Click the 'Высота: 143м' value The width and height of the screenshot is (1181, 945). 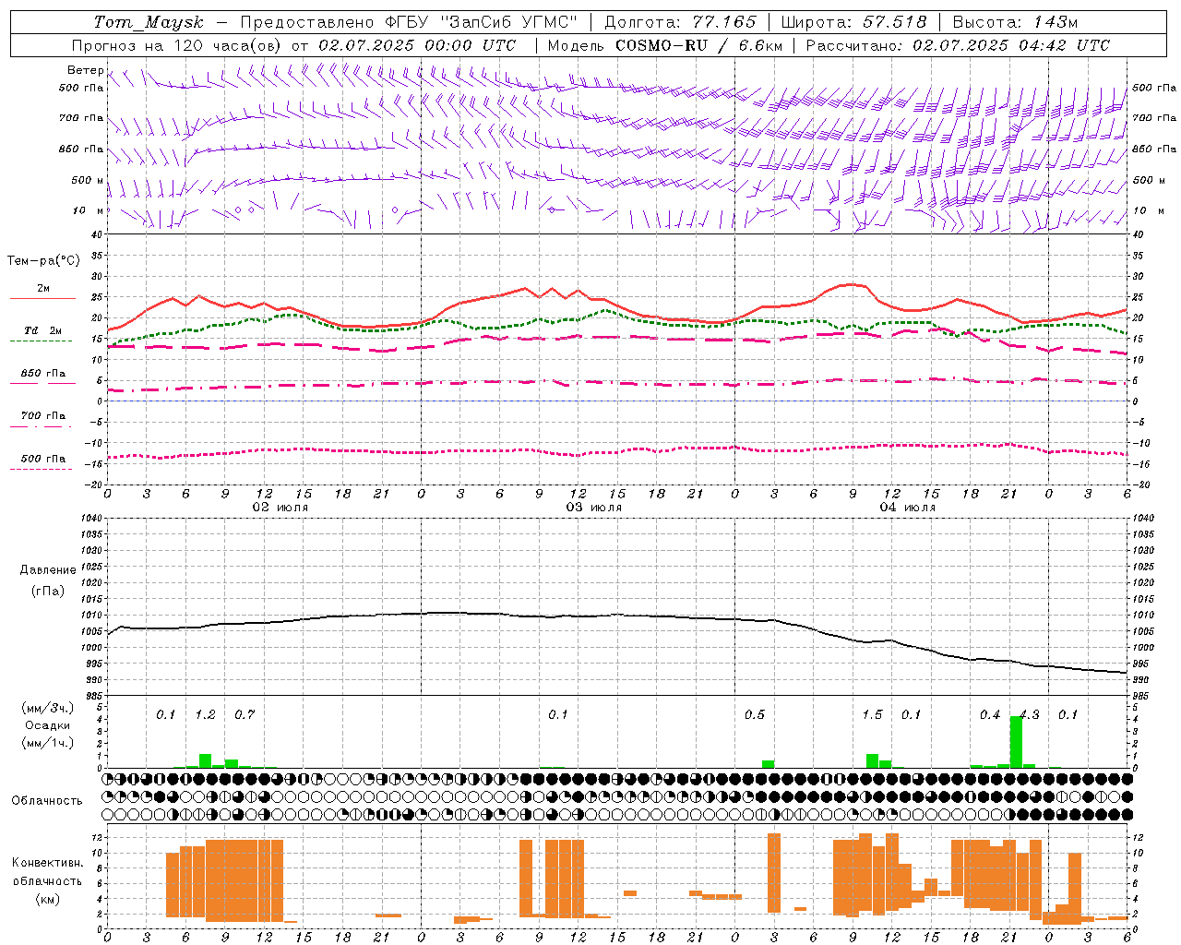(1016, 22)
